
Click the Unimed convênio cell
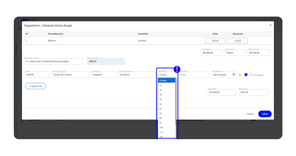point(142,41)
